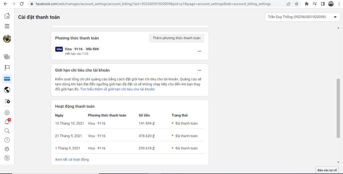Reload the page in browser toolbar
Screen dimensions: 343x174
(x=21, y=4)
